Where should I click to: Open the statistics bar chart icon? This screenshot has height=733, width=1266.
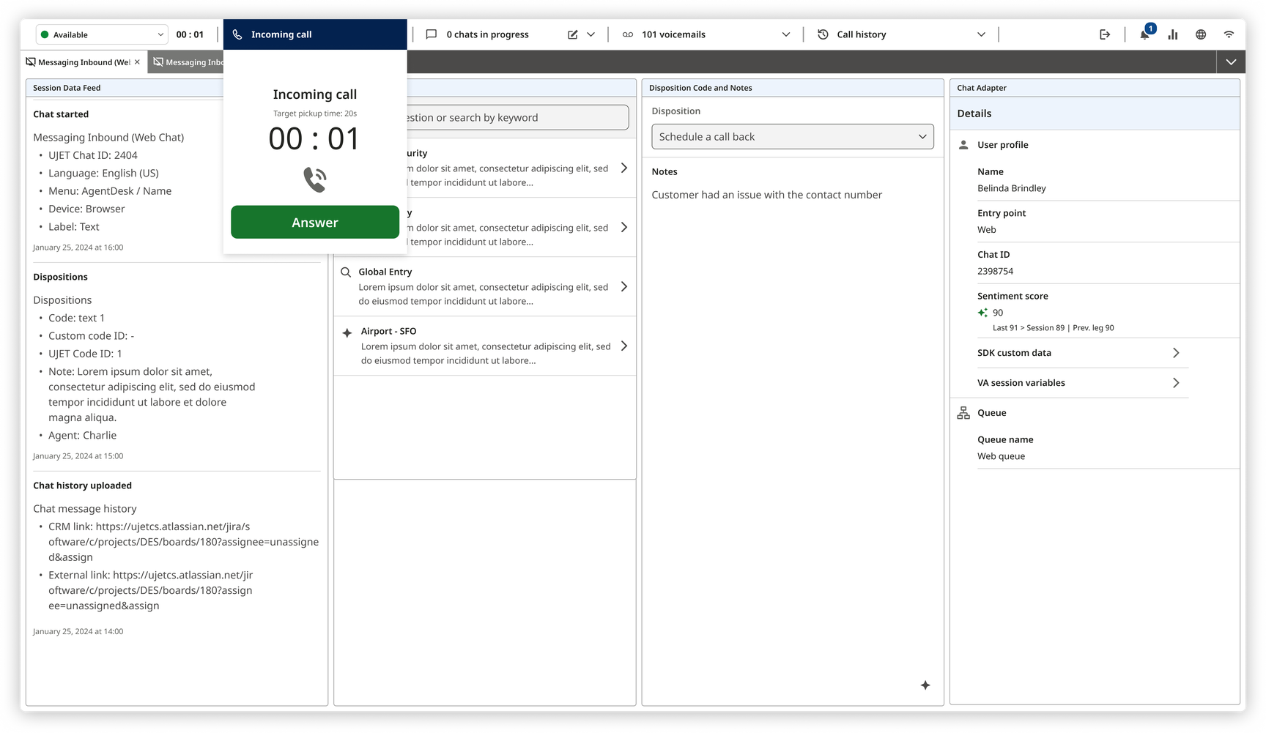click(x=1173, y=34)
